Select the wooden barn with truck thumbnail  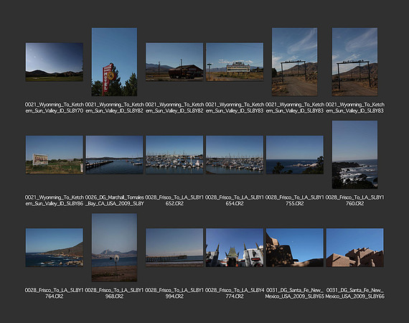pos(174,62)
